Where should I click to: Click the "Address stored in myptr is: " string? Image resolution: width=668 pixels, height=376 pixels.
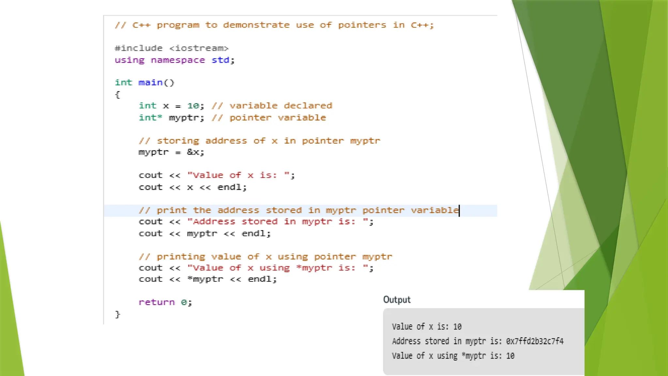[x=277, y=222]
